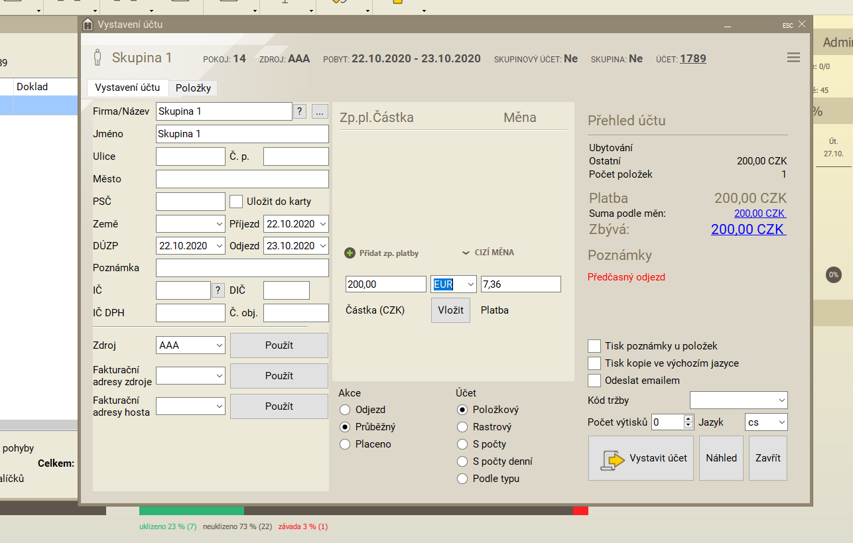Tick the Odeslat emailem checkbox
The image size is (853, 543).
[x=594, y=381]
